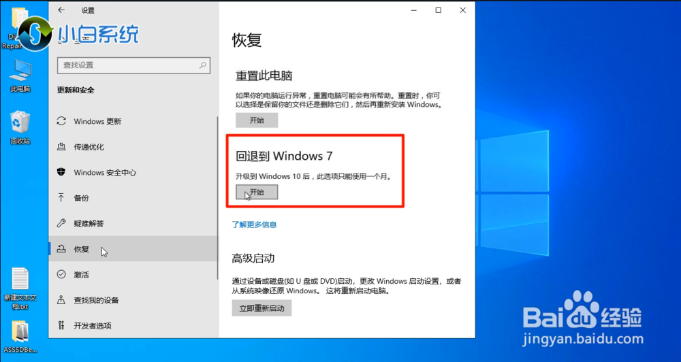Minimize the Settings window
Image resolution: width=681 pixels, height=362 pixels.
tap(415, 10)
